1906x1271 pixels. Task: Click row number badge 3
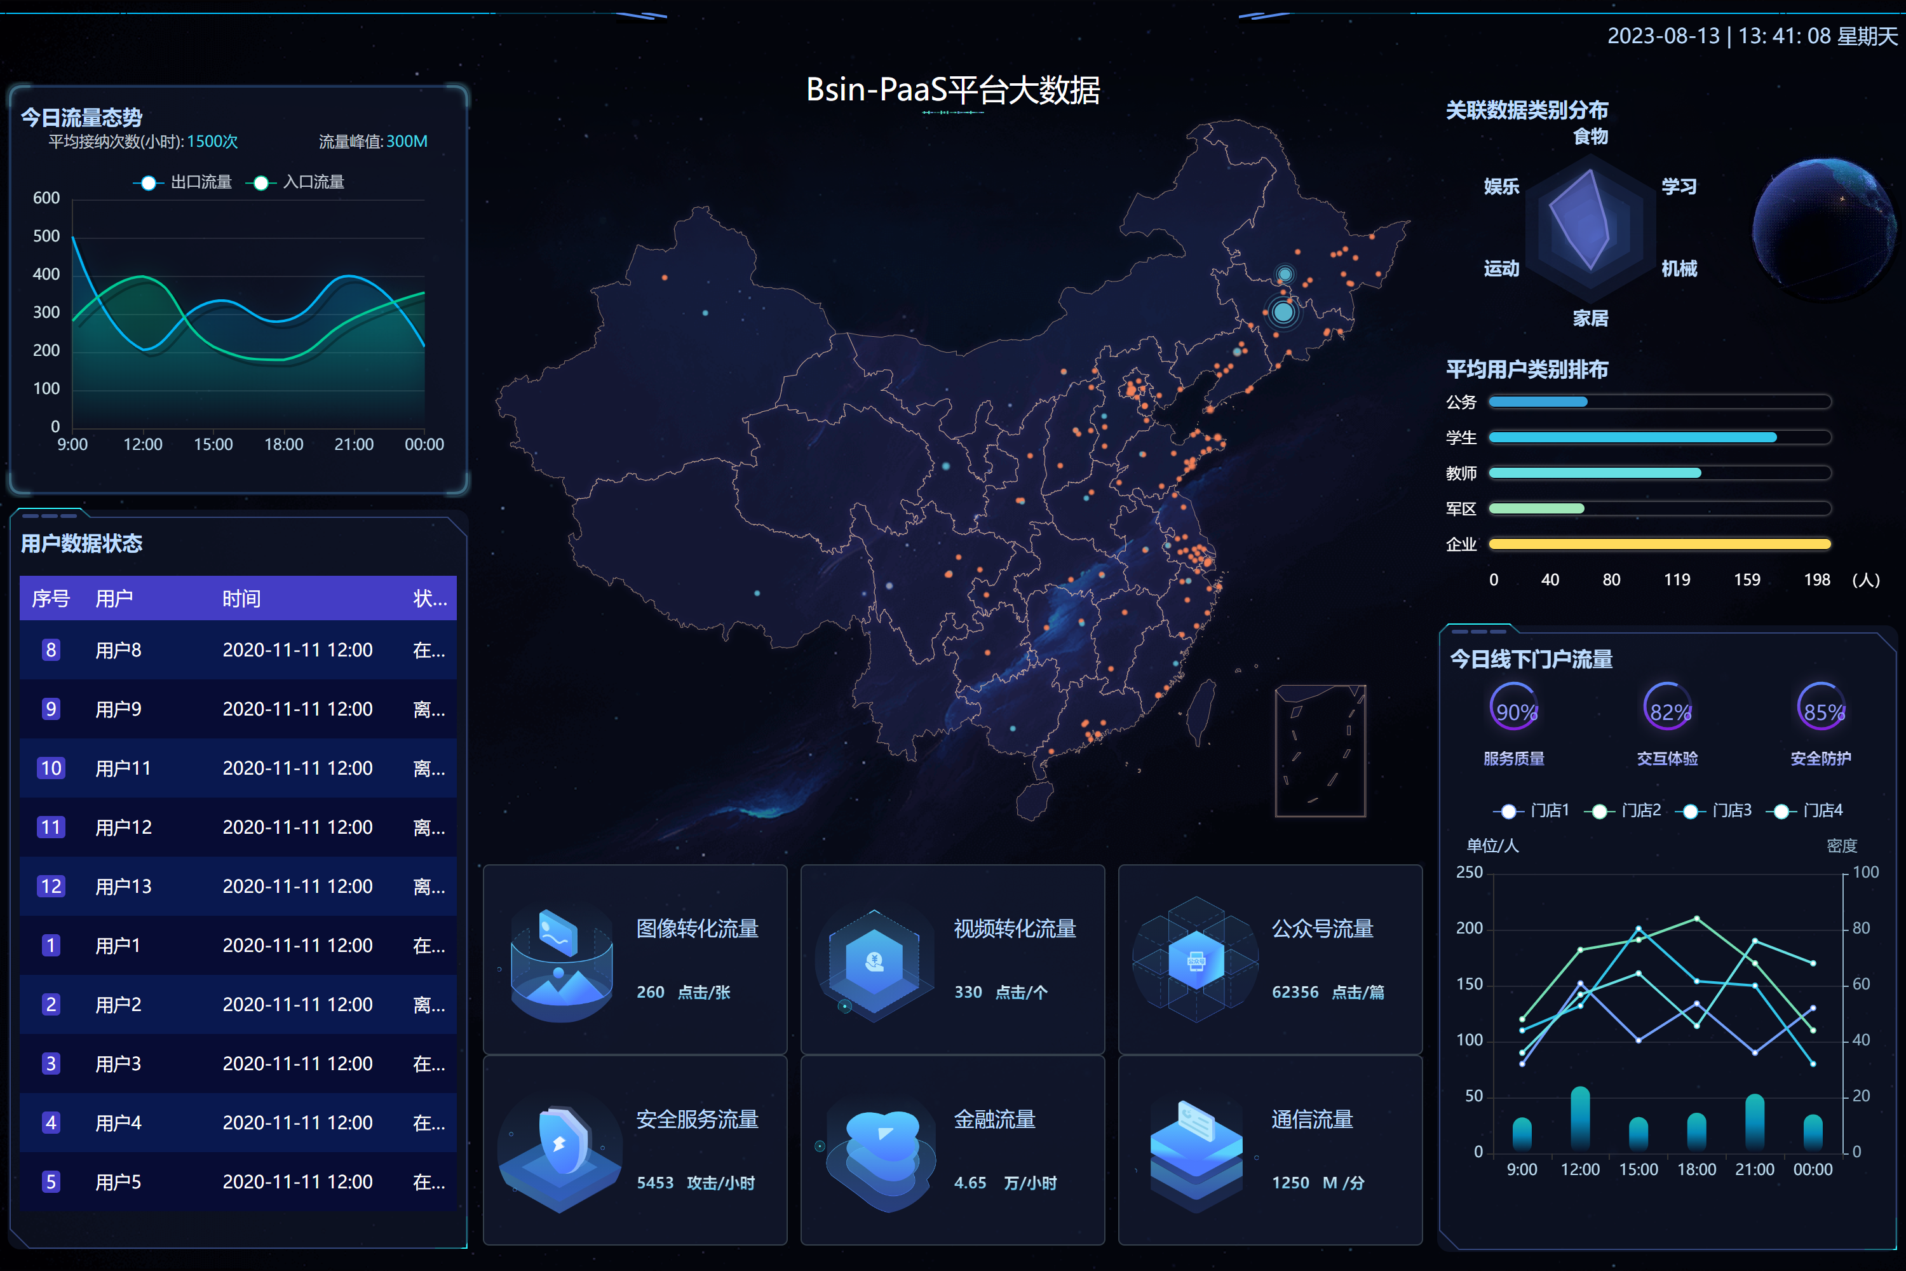point(51,1063)
